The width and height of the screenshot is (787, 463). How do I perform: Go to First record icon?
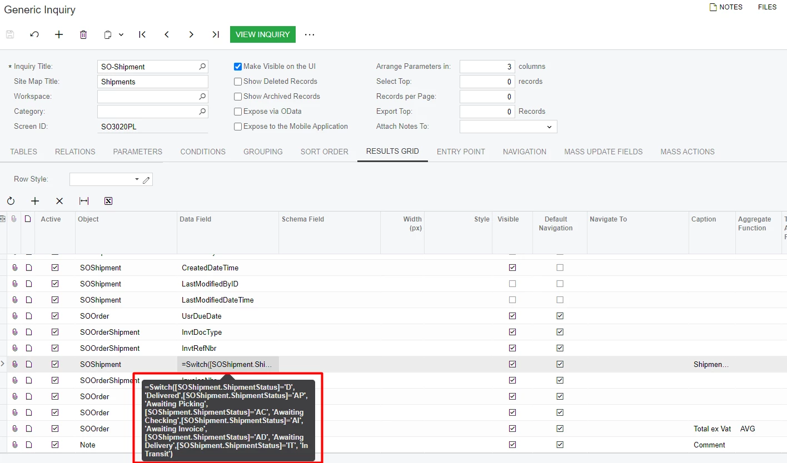point(142,34)
